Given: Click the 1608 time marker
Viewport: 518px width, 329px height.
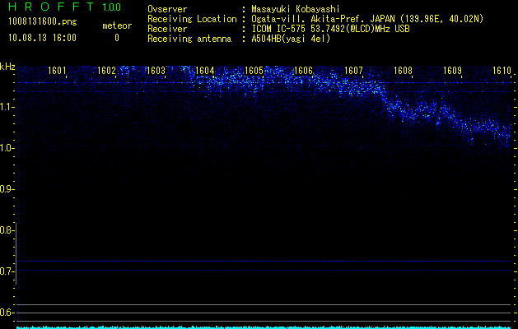Looking at the screenshot, I should point(403,71).
